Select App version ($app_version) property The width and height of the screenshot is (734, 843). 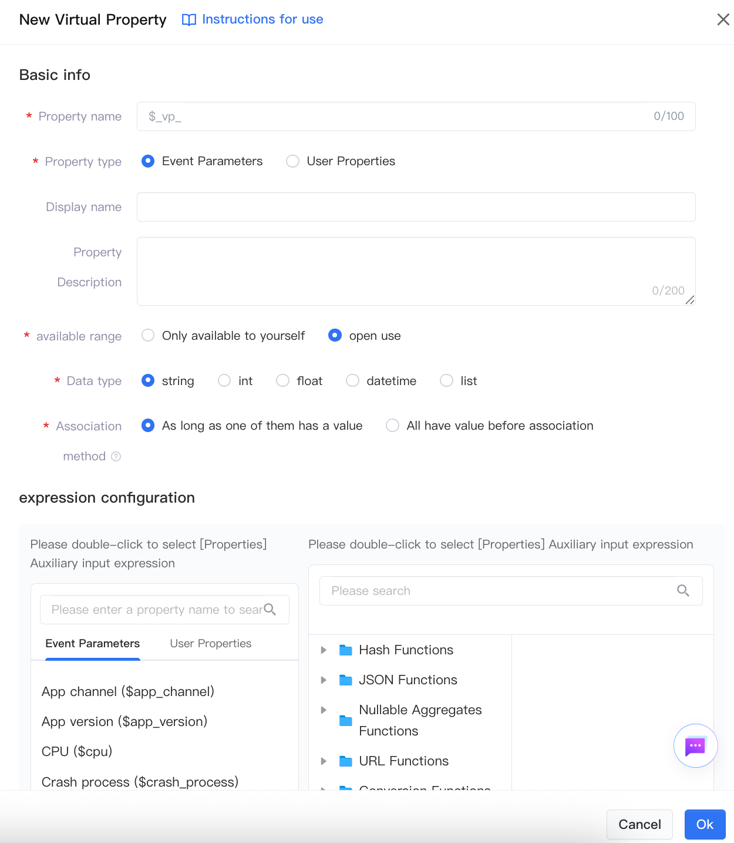[x=124, y=722]
